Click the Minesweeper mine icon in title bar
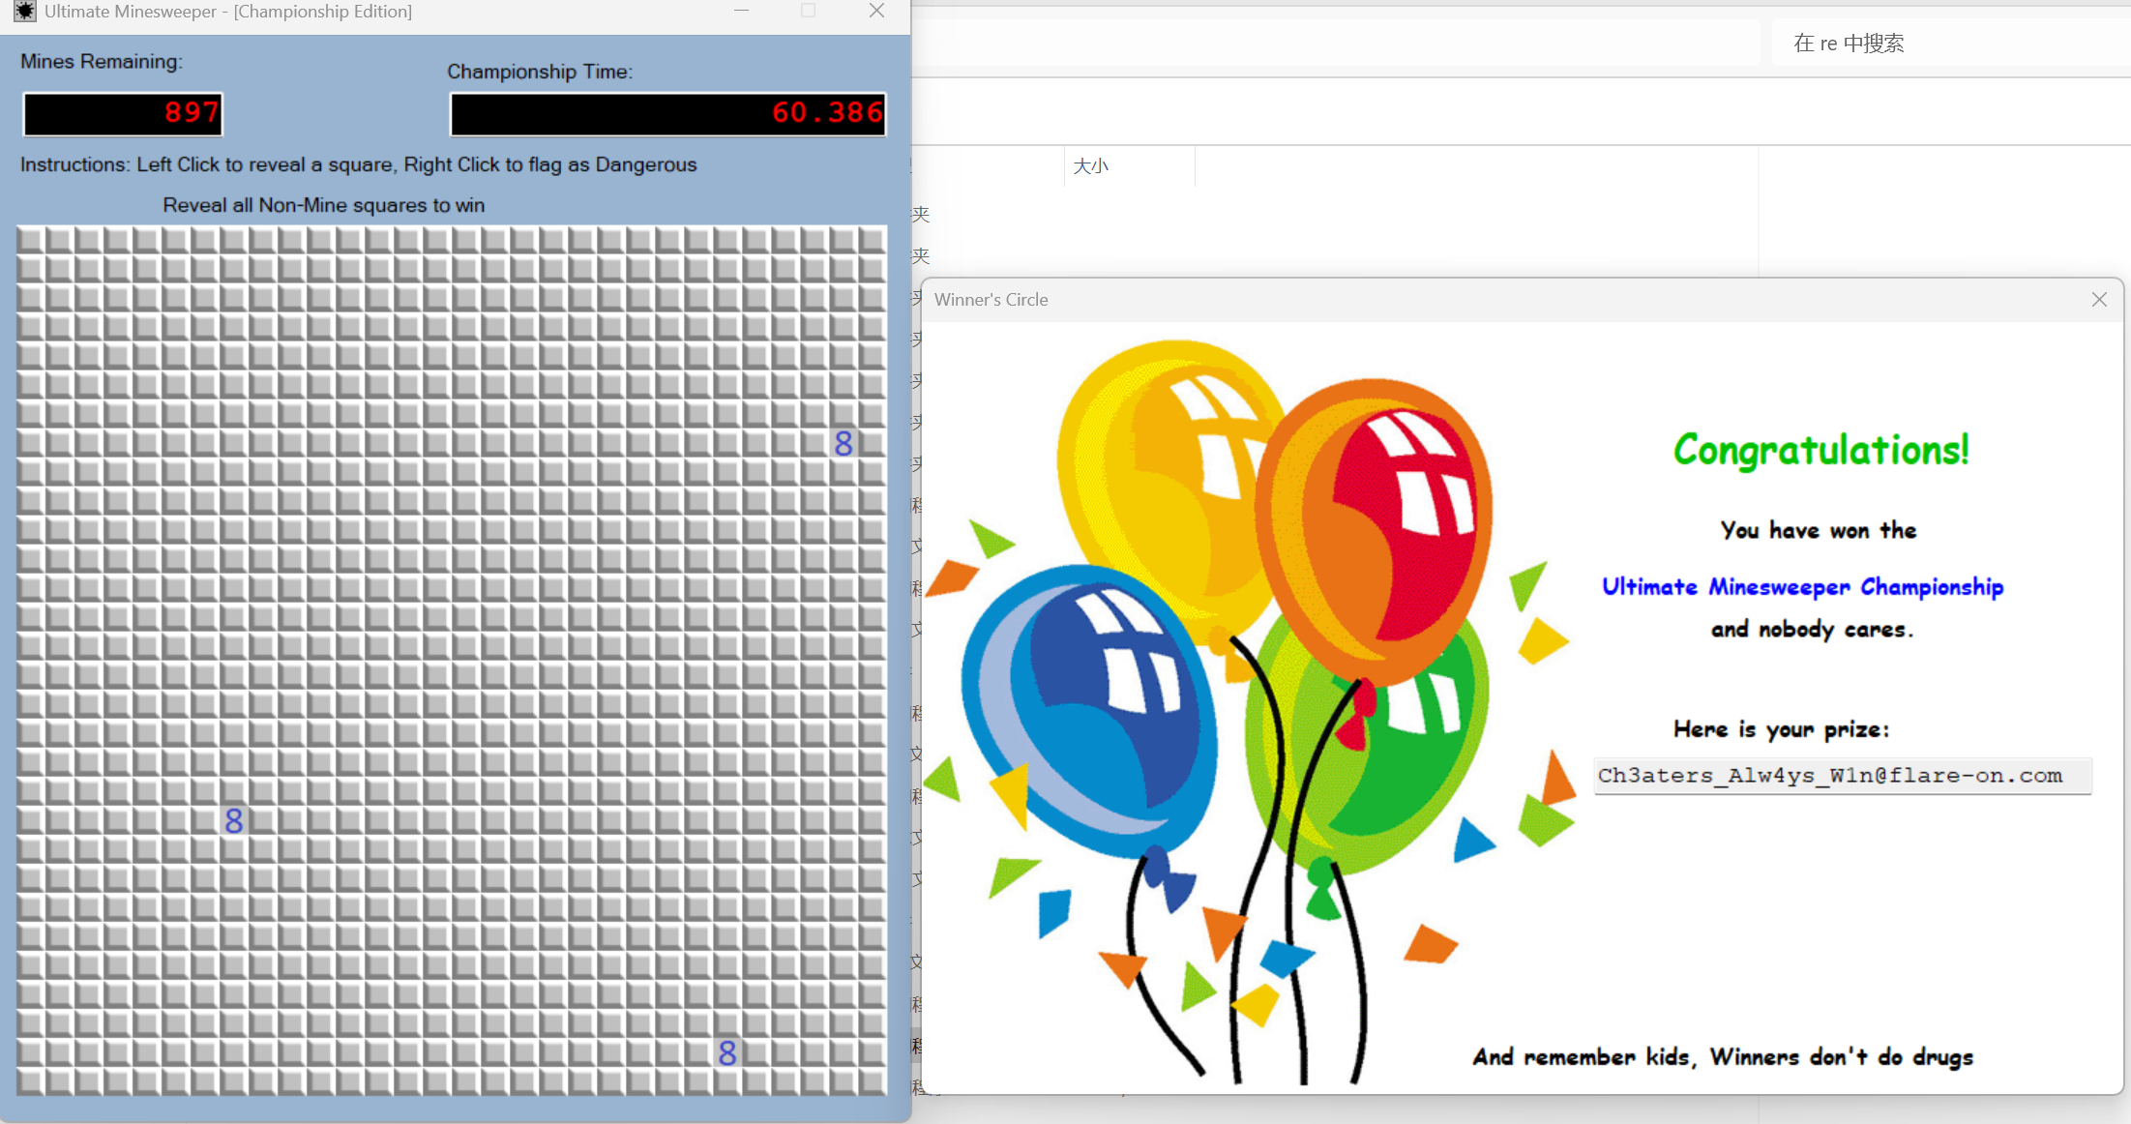Screen dimensions: 2131x1124 coord(24,12)
